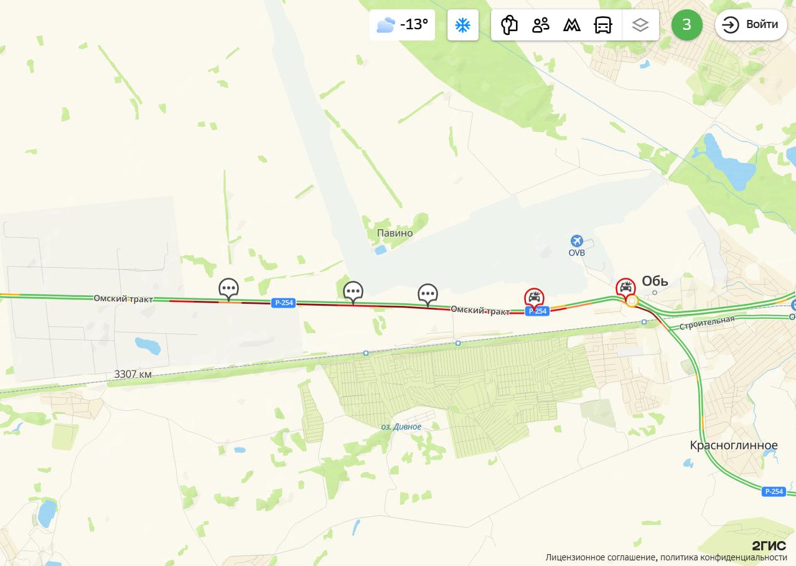Open the Лицензионное соглашение link

[600, 557]
